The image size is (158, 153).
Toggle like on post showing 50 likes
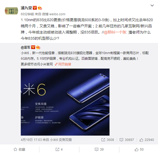[139, 150]
